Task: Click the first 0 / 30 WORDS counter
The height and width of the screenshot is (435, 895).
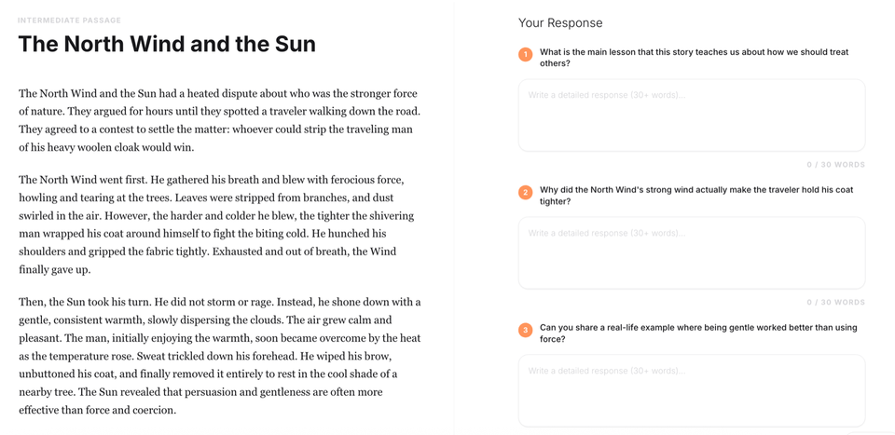Action: point(835,165)
